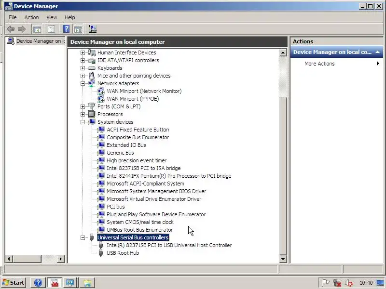Select Plug and Play Software Device Enumerator
Viewport: 386px width, 289px height.
[x=156, y=214]
